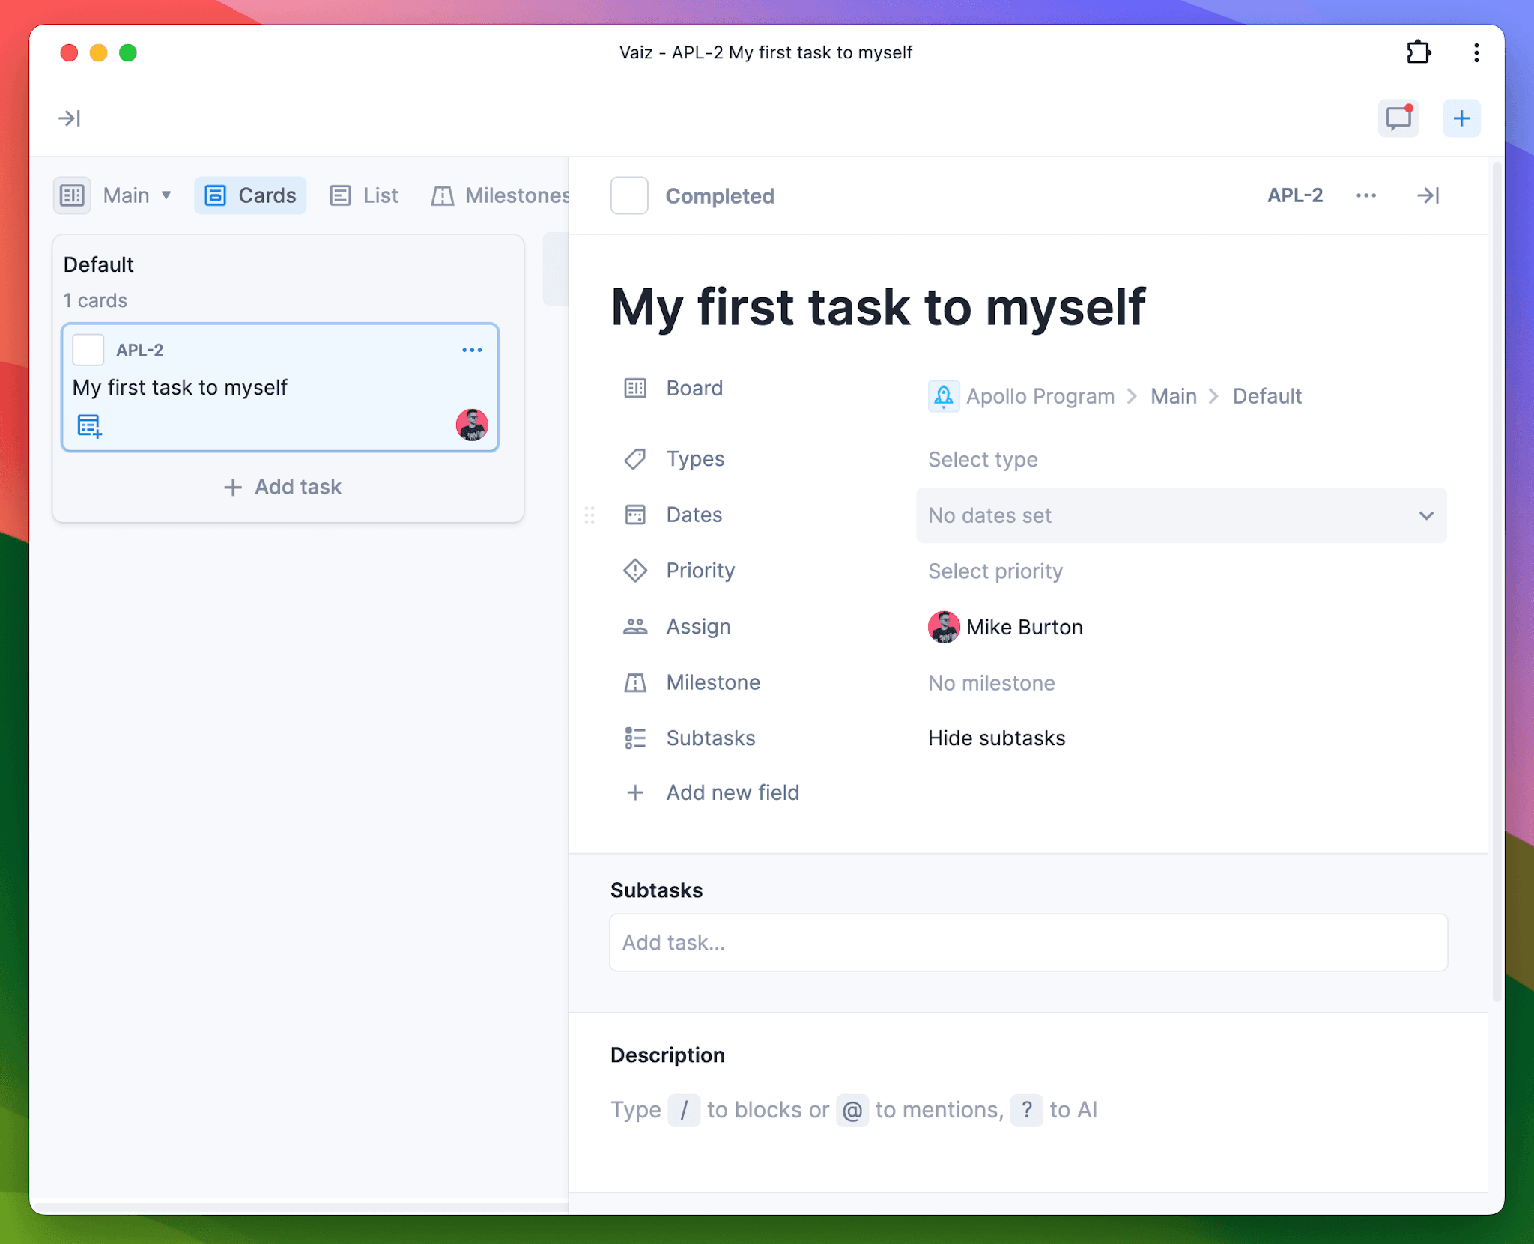Expand the Select type dropdown

(x=984, y=458)
